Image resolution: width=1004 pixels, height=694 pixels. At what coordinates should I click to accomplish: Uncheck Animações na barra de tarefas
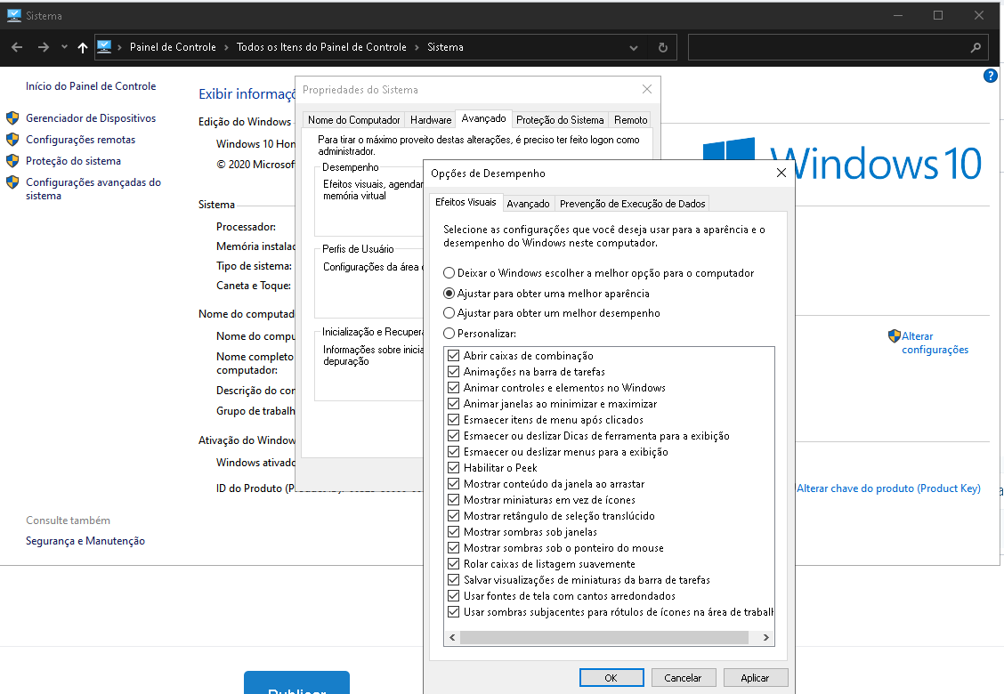(453, 371)
